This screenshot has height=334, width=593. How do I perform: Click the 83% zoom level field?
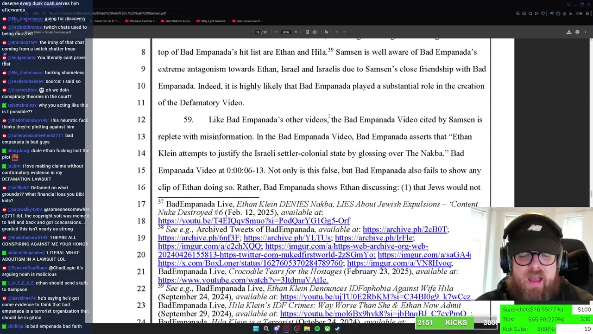pyautogui.click(x=286, y=32)
